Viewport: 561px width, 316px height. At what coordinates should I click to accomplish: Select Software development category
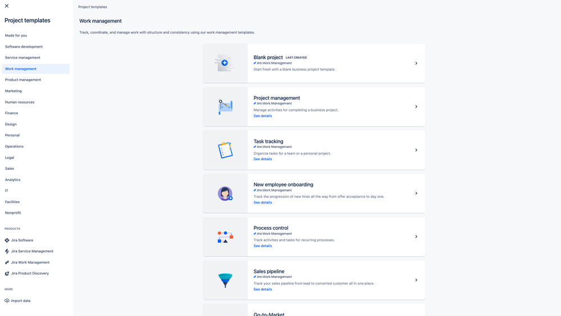24,47
